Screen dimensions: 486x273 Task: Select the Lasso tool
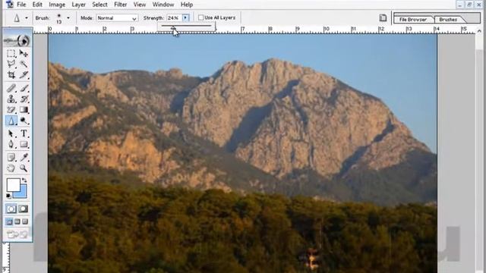(11, 64)
